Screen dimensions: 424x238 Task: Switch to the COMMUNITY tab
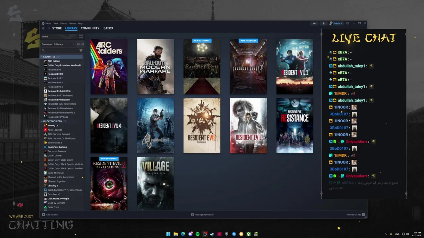(x=90, y=28)
